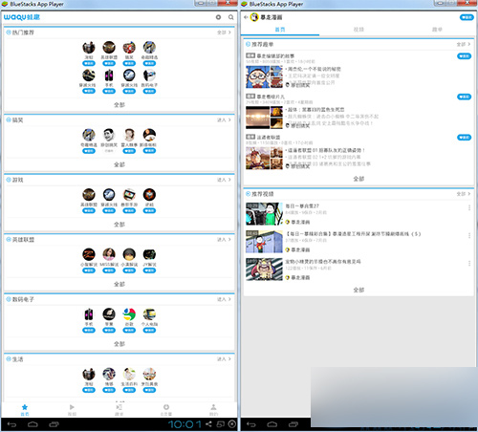The width and height of the screenshot is (478, 432).
Task: Open 雷人糗事 avatar in 搞笑 section
Action: pyautogui.click(x=129, y=135)
